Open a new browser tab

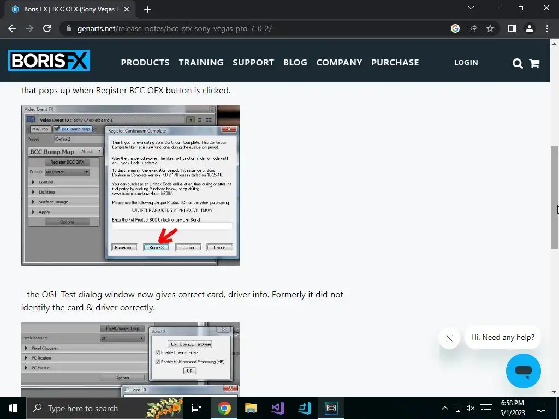[x=147, y=9]
